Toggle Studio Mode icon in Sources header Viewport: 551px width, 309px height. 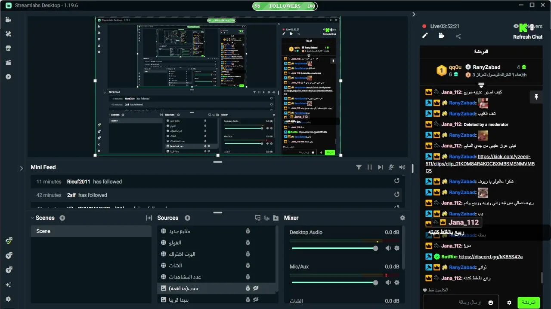[x=257, y=218]
